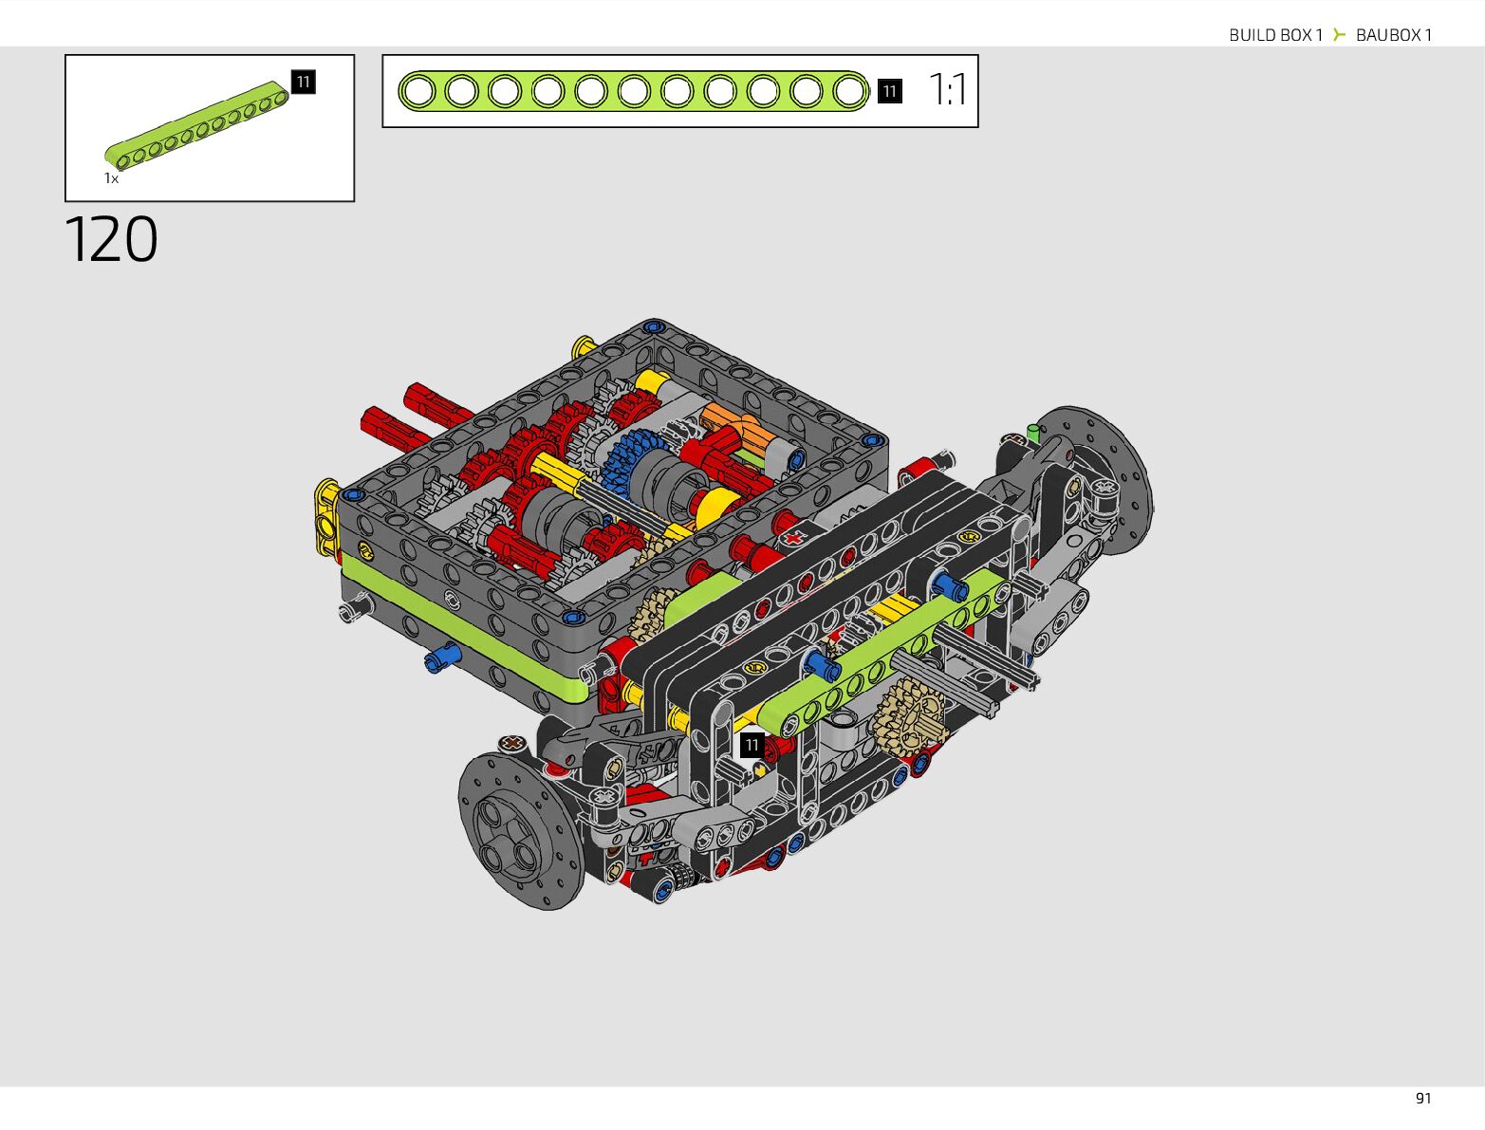1485x1130 pixels.
Task: Click the step number 120
Action: pos(112,239)
